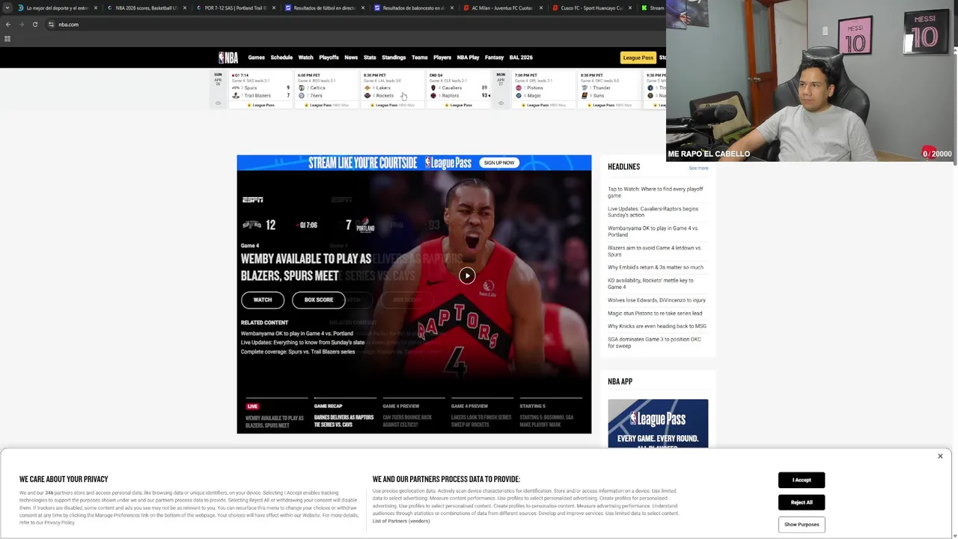The image size is (958, 539).
Task: Open the Pistons vs Magic scoreboard card
Action: tap(543, 90)
